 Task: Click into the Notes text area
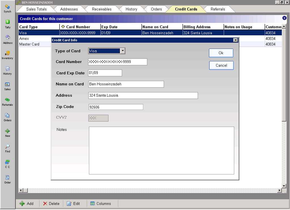161,150
